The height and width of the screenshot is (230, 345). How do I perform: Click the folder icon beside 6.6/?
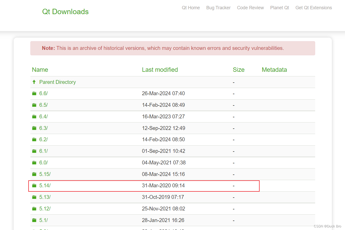click(x=34, y=94)
